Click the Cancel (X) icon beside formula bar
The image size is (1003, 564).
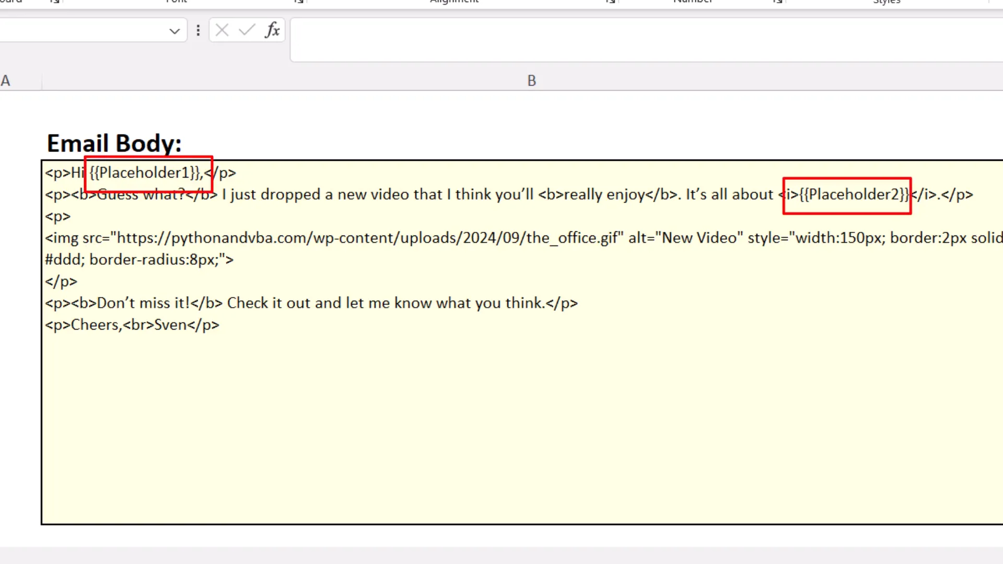coord(221,30)
